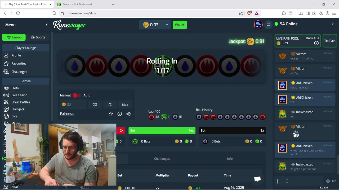Screen dimensions: 339x190
Task: Open the emoji picker in chat
Action: [x=328, y=181]
